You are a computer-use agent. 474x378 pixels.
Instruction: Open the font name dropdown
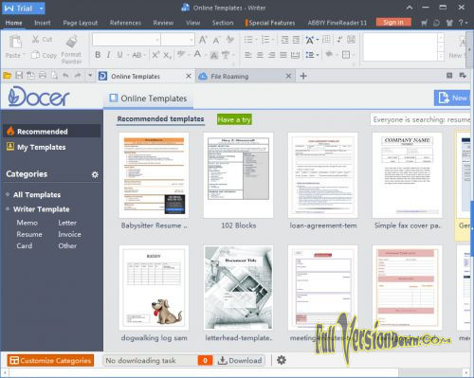pyautogui.click(x=157, y=40)
